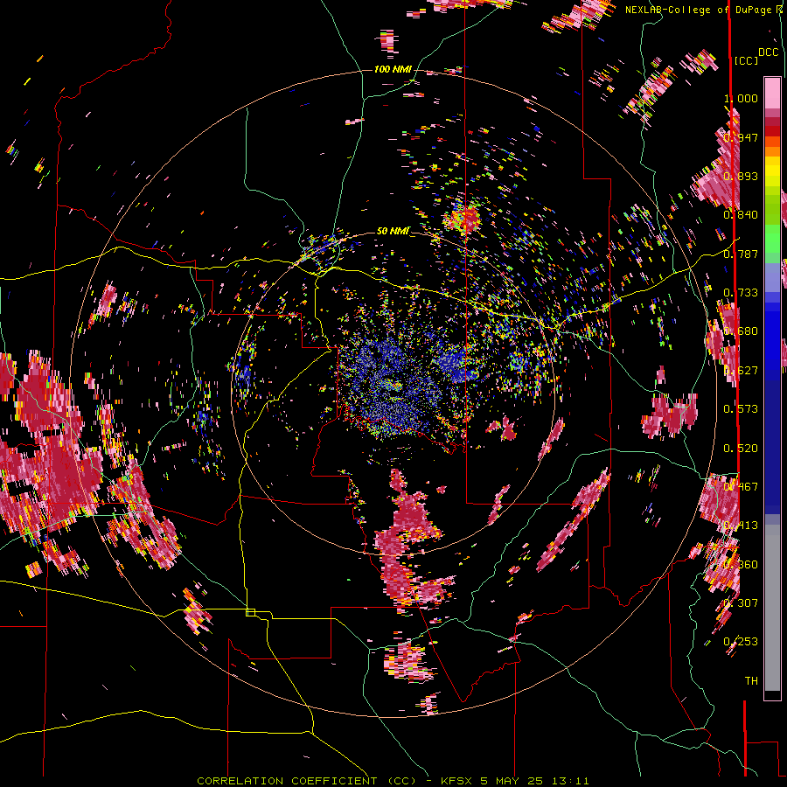
Task: Click the "DCC" label above the color bar
Action: (769, 52)
